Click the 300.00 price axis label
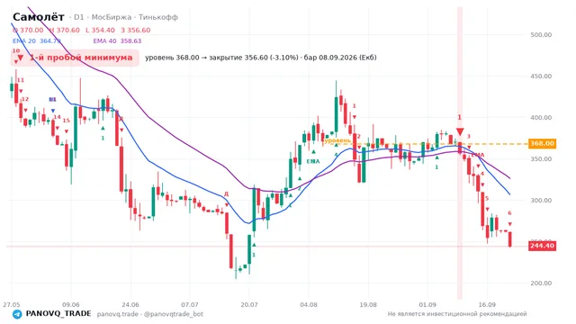Viewport: 576px width, 324px height. (x=541, y=200)
